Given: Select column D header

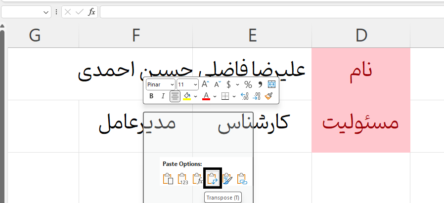Looking at the screenshot, I should [361, 35].
